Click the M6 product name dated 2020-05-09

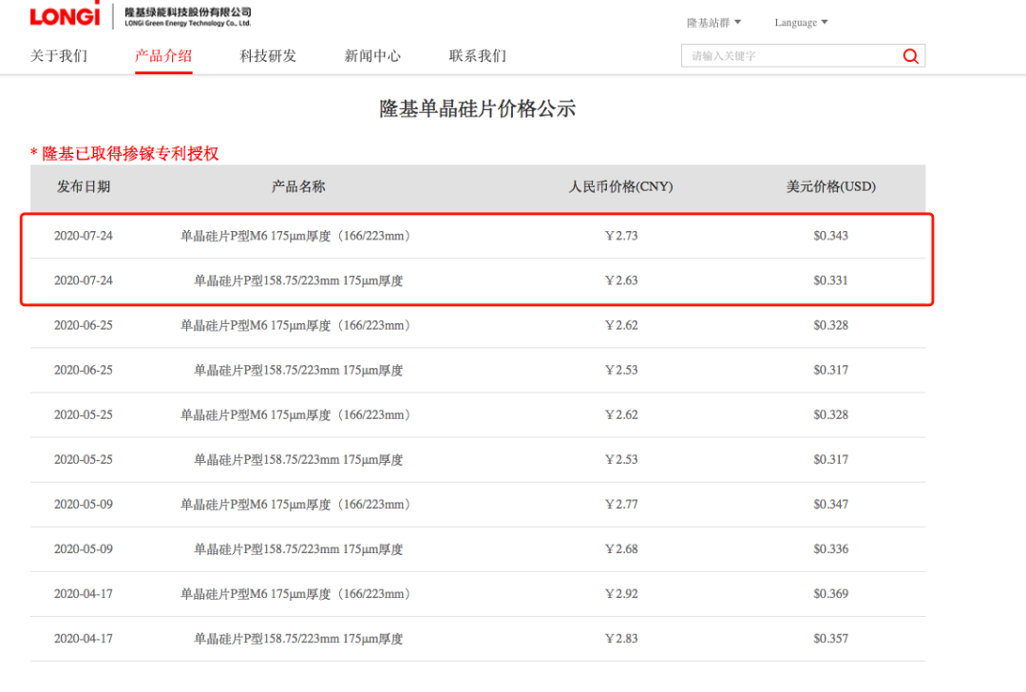(x=295, y=504)
